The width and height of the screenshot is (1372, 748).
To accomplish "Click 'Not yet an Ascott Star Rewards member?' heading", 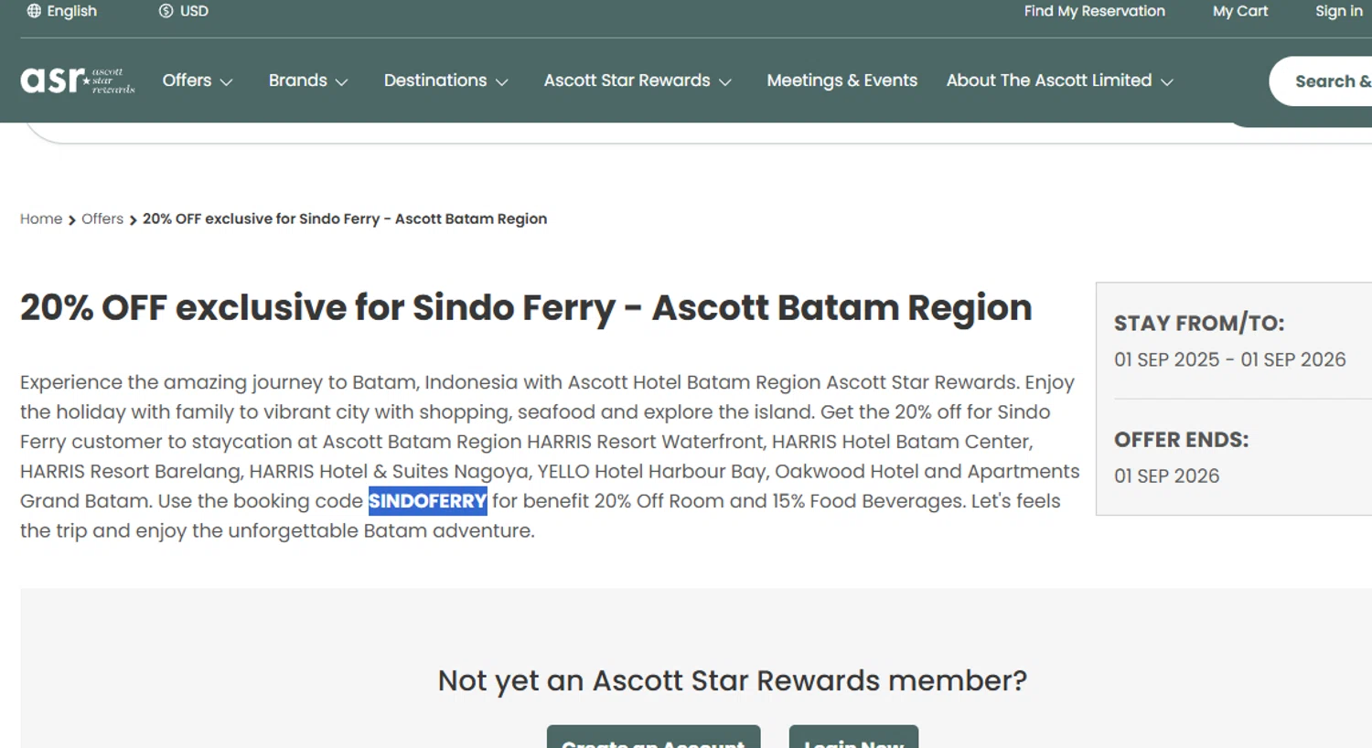I will [732, 680].
